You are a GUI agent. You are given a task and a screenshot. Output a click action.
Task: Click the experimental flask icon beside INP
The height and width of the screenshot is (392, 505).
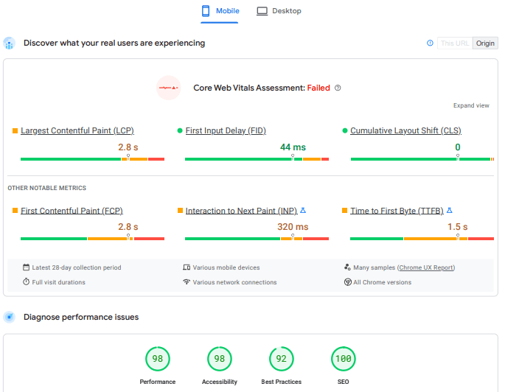point(303,210)
